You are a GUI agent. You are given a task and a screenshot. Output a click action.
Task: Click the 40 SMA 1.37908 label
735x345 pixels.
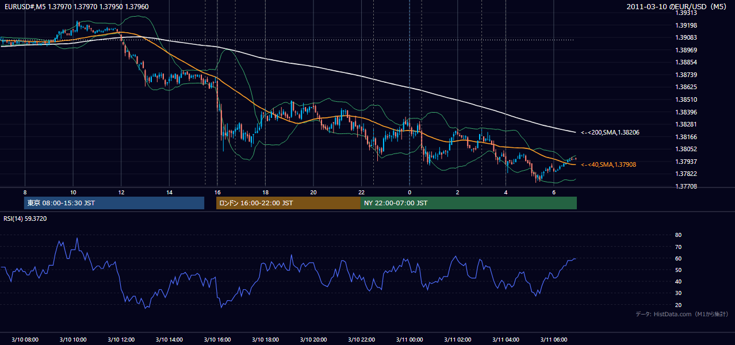coord(608,164)
